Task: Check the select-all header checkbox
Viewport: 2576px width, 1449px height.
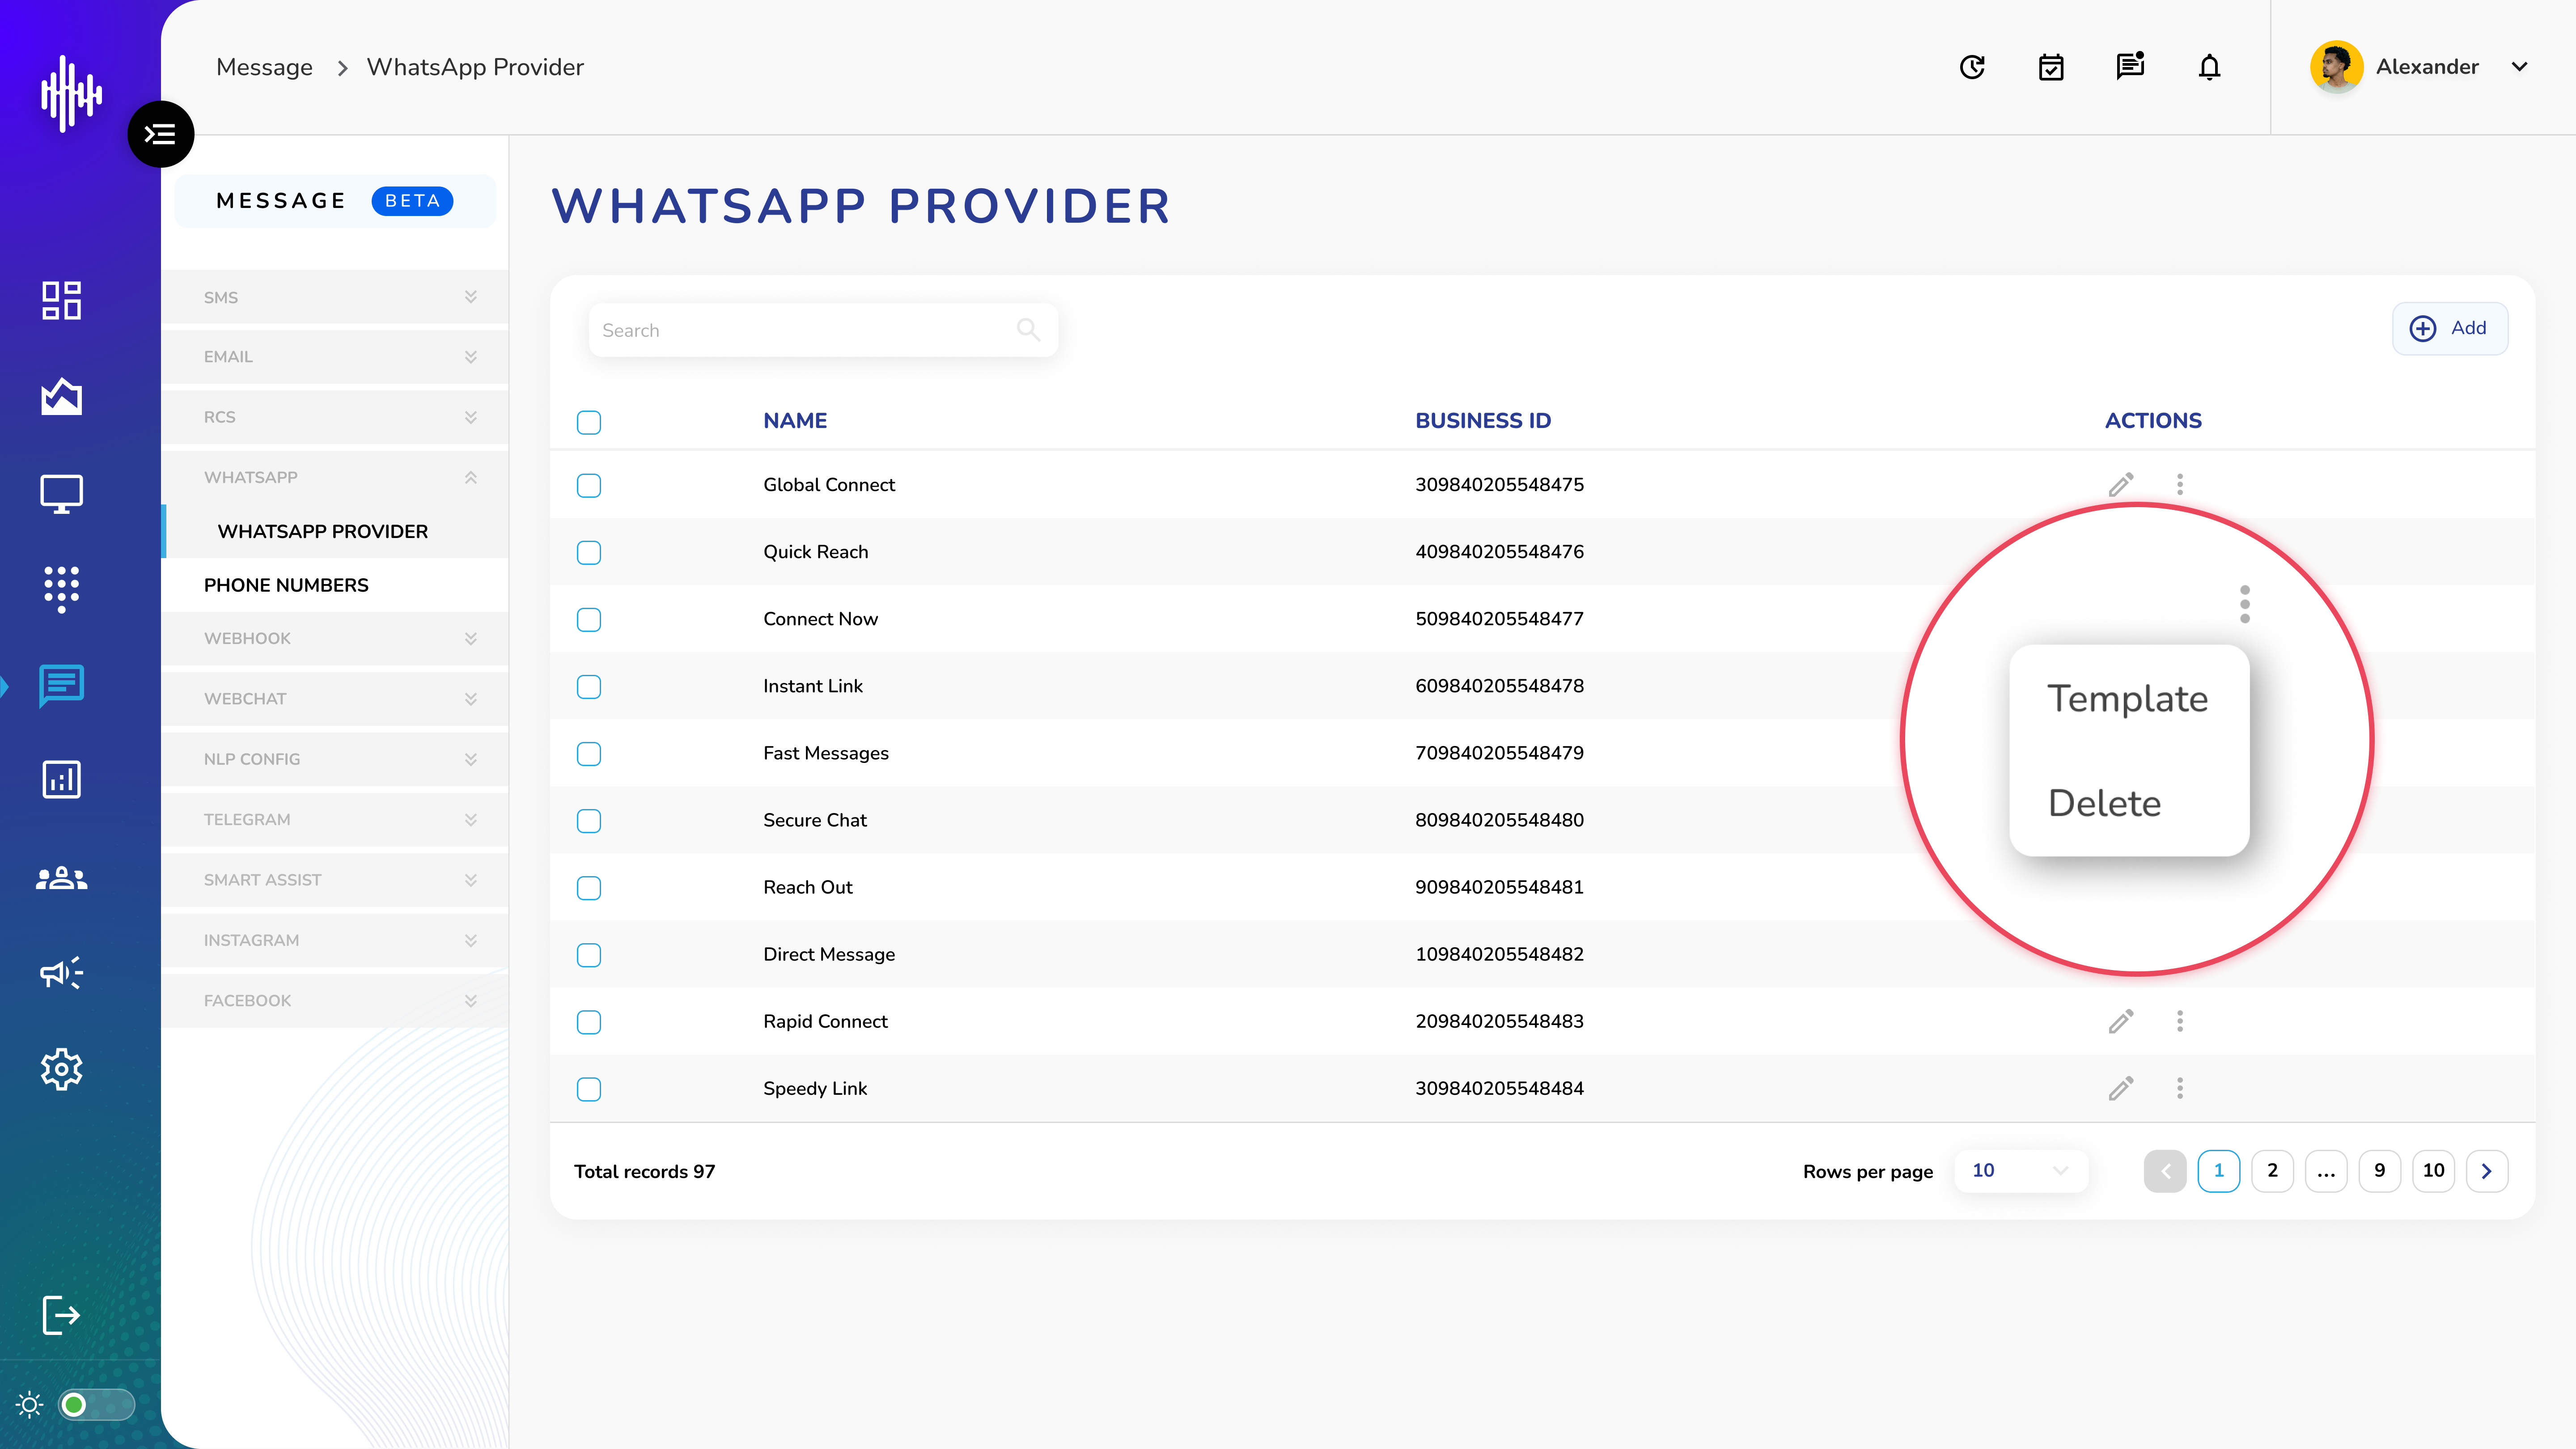Action: [x=589, y=422]
